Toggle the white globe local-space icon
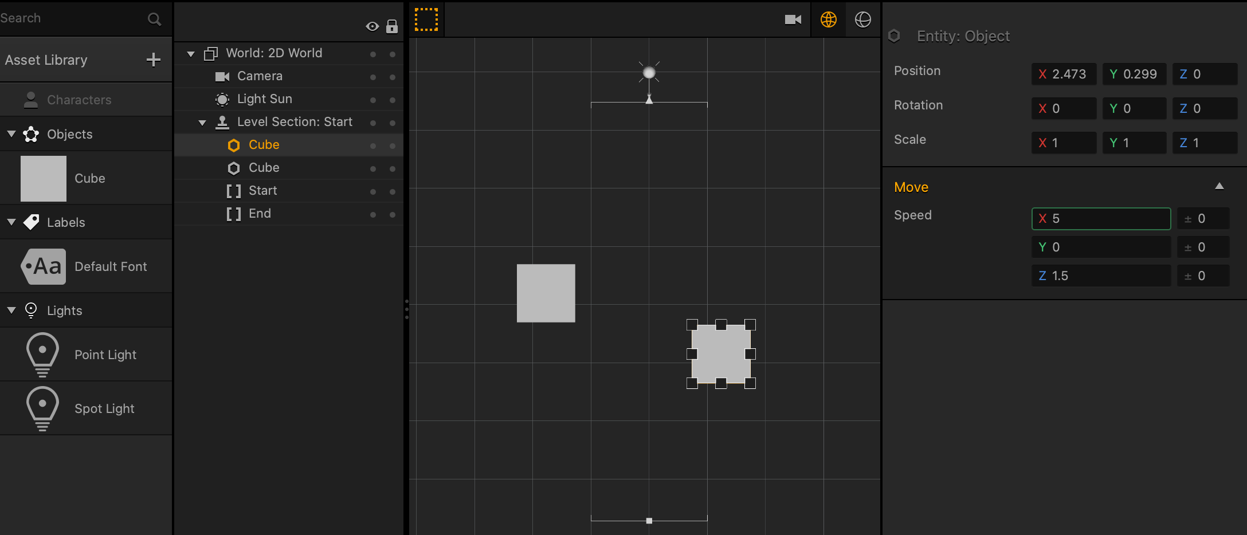1247x535 pixels. coord(863,19)
